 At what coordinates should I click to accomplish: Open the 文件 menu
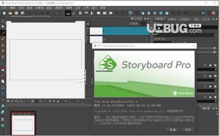tap(4, 8)
